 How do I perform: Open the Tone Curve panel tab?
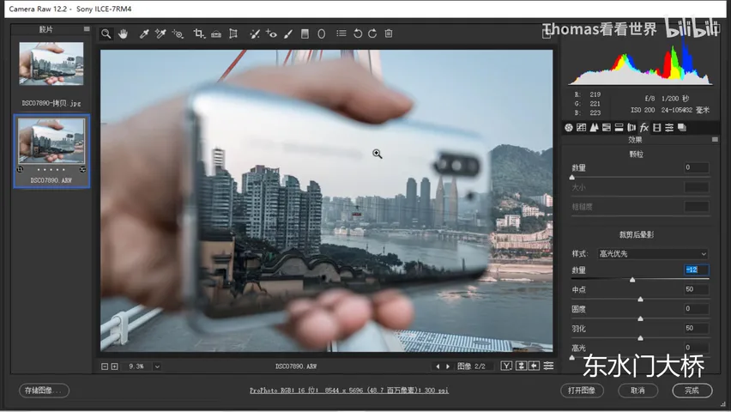[581, 127]
